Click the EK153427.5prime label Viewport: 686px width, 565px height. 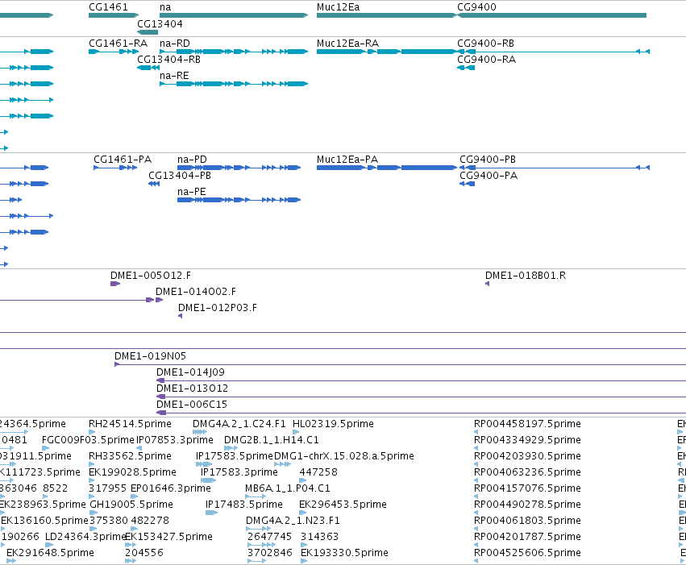[168, 537]
